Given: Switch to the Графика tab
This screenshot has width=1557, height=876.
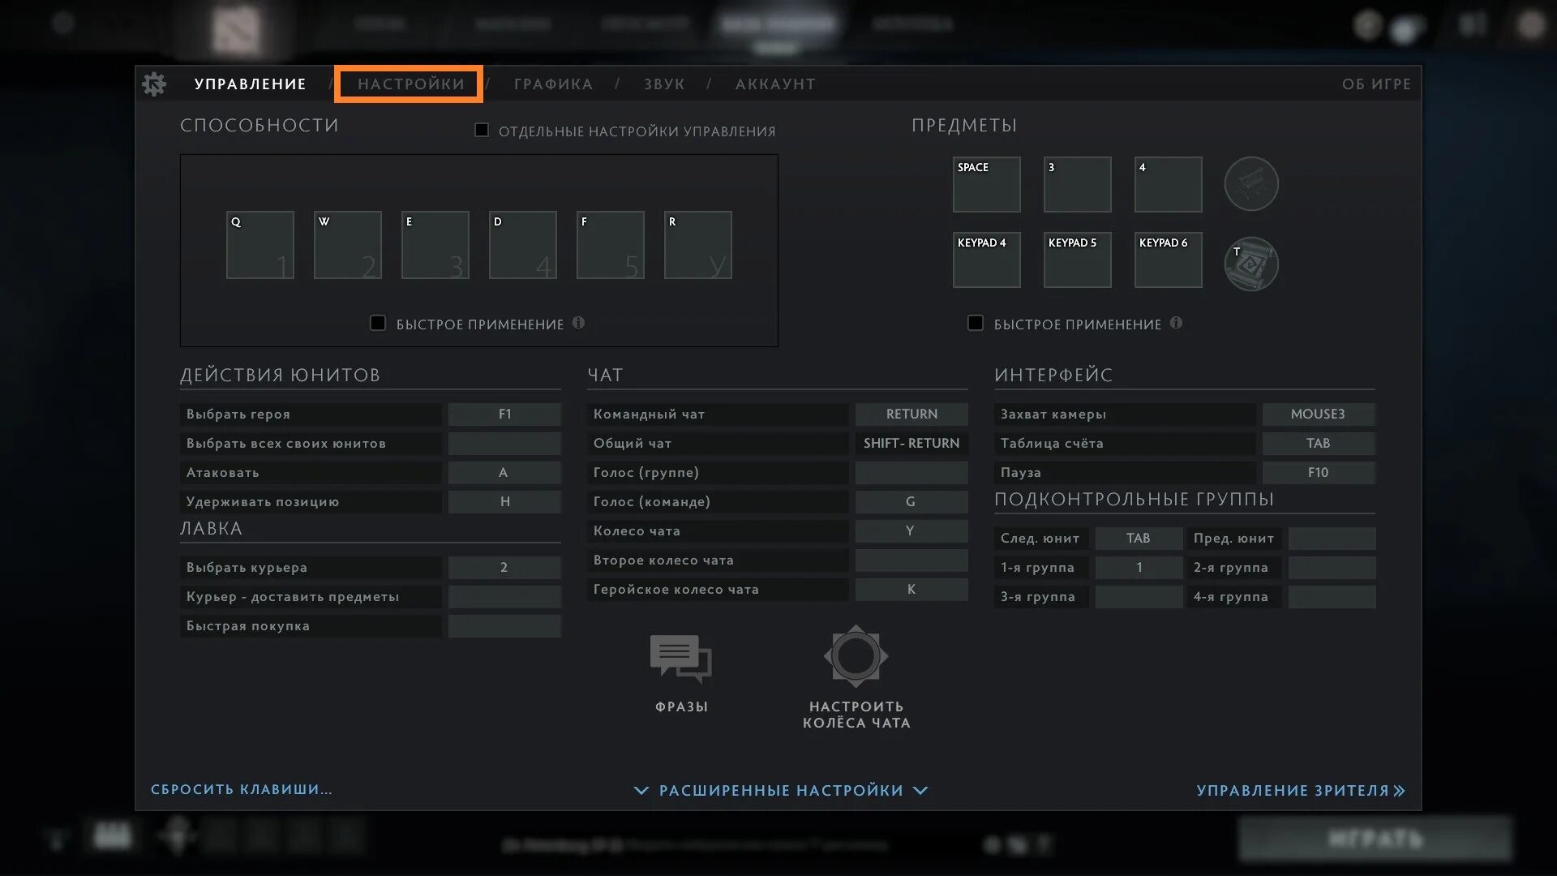Looking at the screenshot, I should point(553,84).
